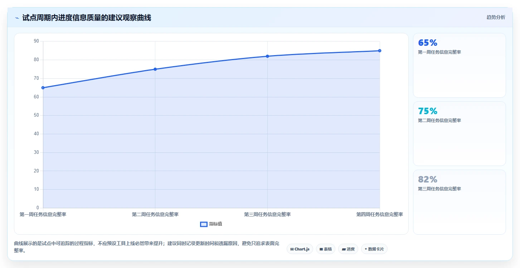
Task: Click the fourth-week data point at 85
Action: (380, 51)
